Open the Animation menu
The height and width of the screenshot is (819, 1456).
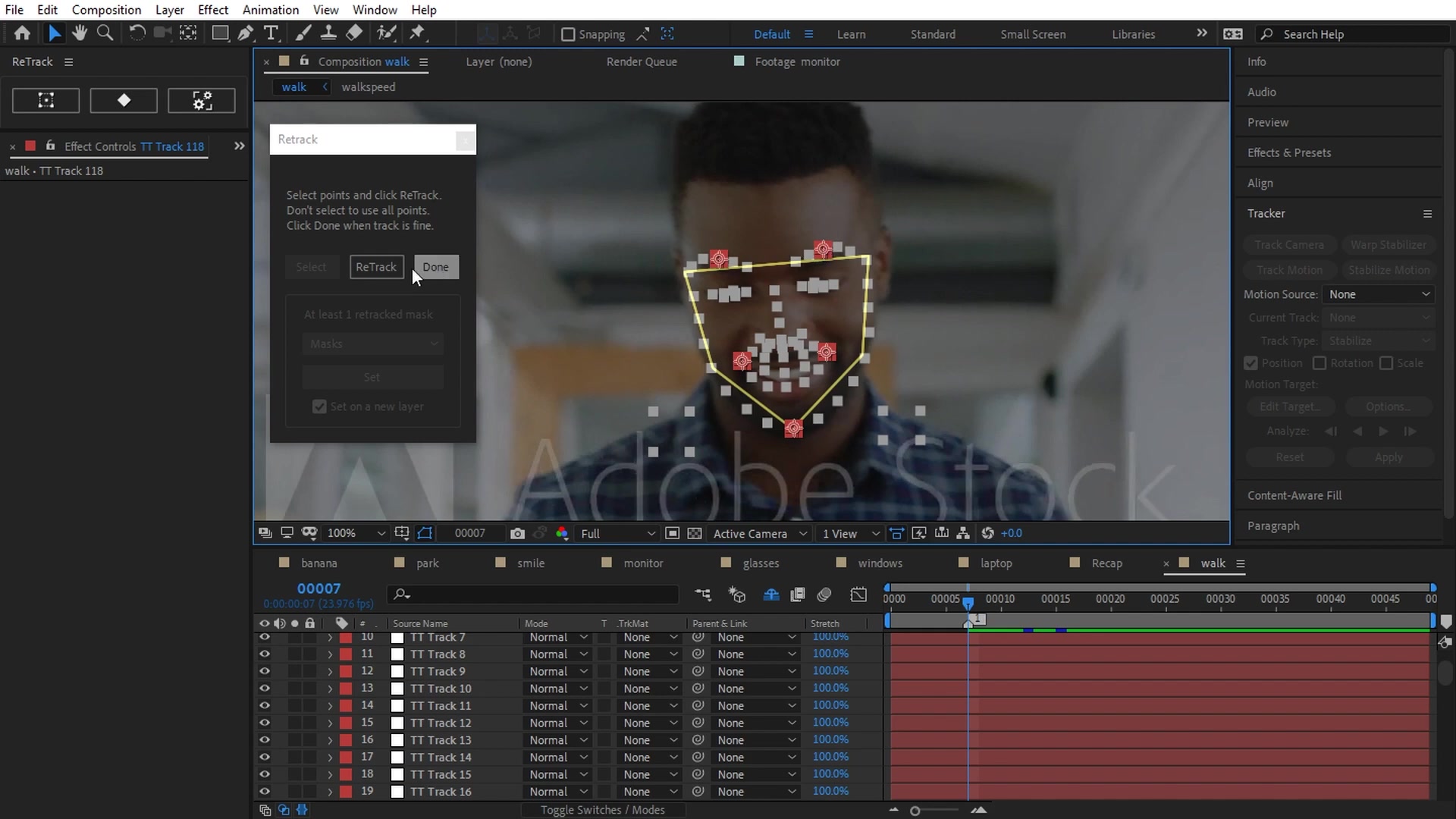(x=270, y=10)
